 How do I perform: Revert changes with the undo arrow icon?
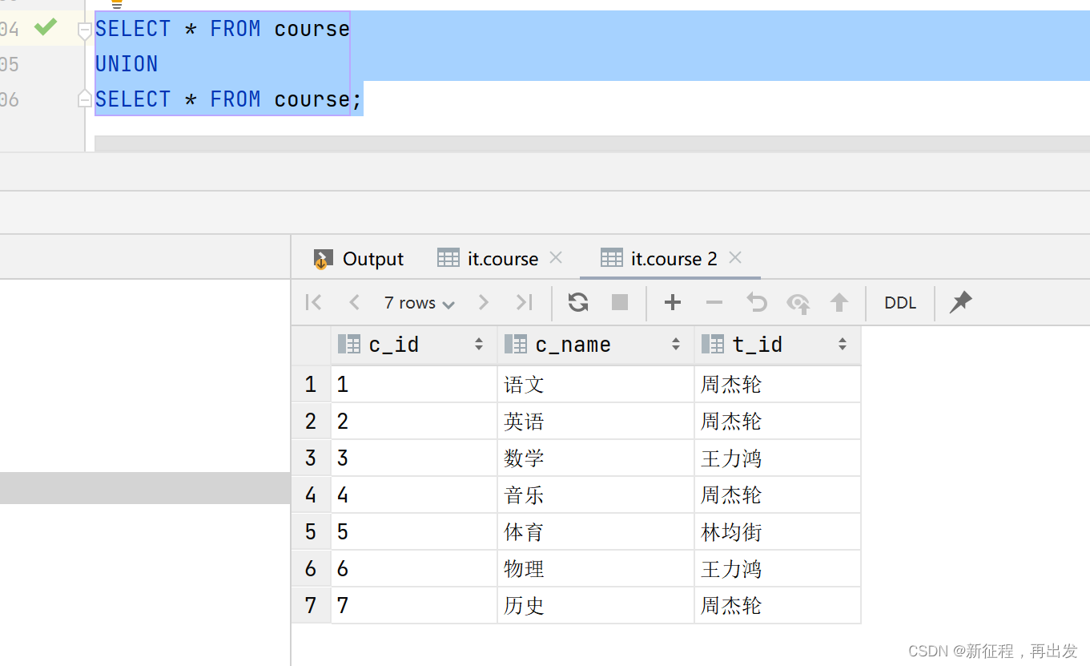[756, 302]
